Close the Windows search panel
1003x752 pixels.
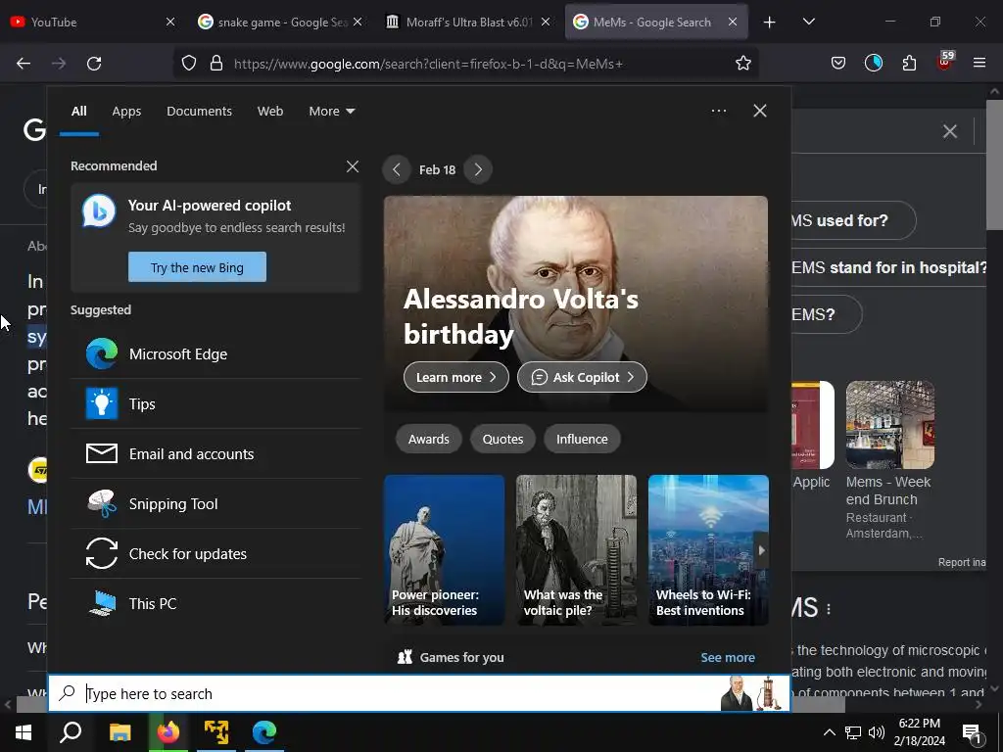click(760, 111)
